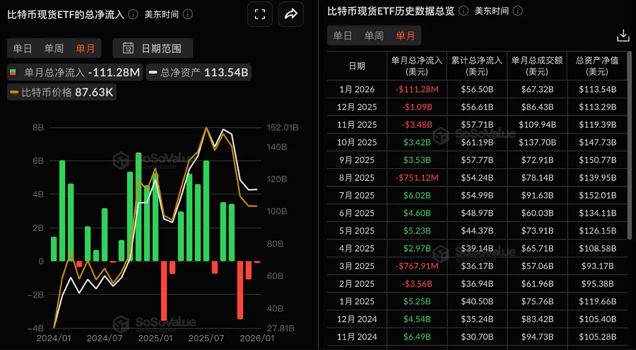Toggle 比特币价格 line in chart legend

pos(62,92)
